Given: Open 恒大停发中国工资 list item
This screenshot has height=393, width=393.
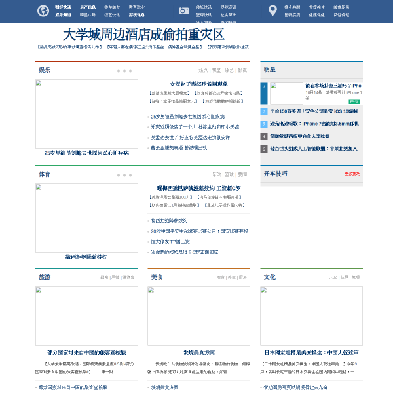Looking at the screenshot, I should [x=170, y=242].
